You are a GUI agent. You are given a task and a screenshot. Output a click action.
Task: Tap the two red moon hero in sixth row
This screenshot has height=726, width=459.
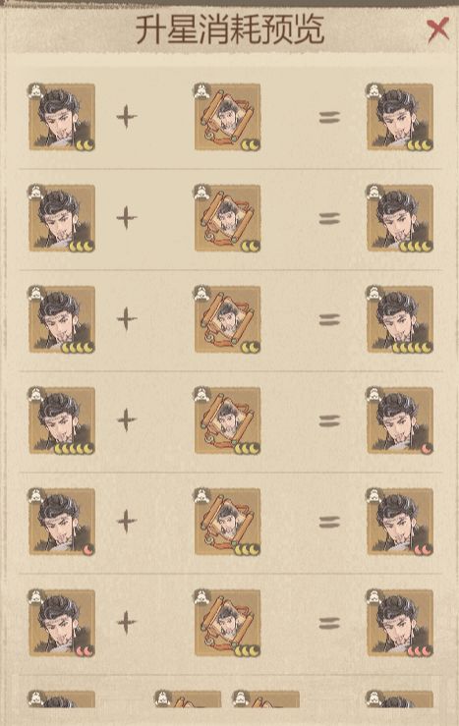pos(62,623)
